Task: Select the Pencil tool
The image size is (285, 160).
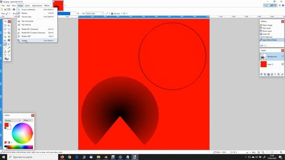Action: 5,48
